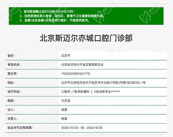
Task: Click the 法人 label
Action: 11,110
